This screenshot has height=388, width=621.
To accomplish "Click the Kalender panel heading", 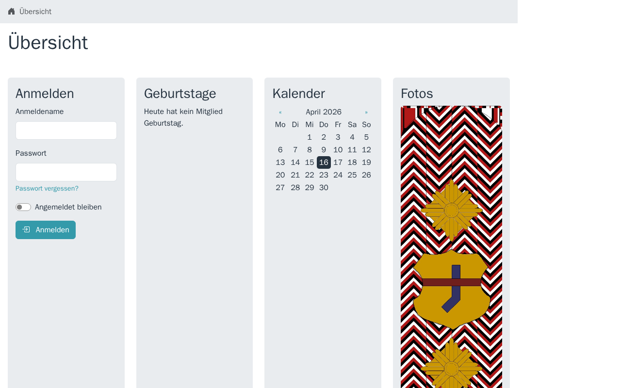I will [298, 94].
